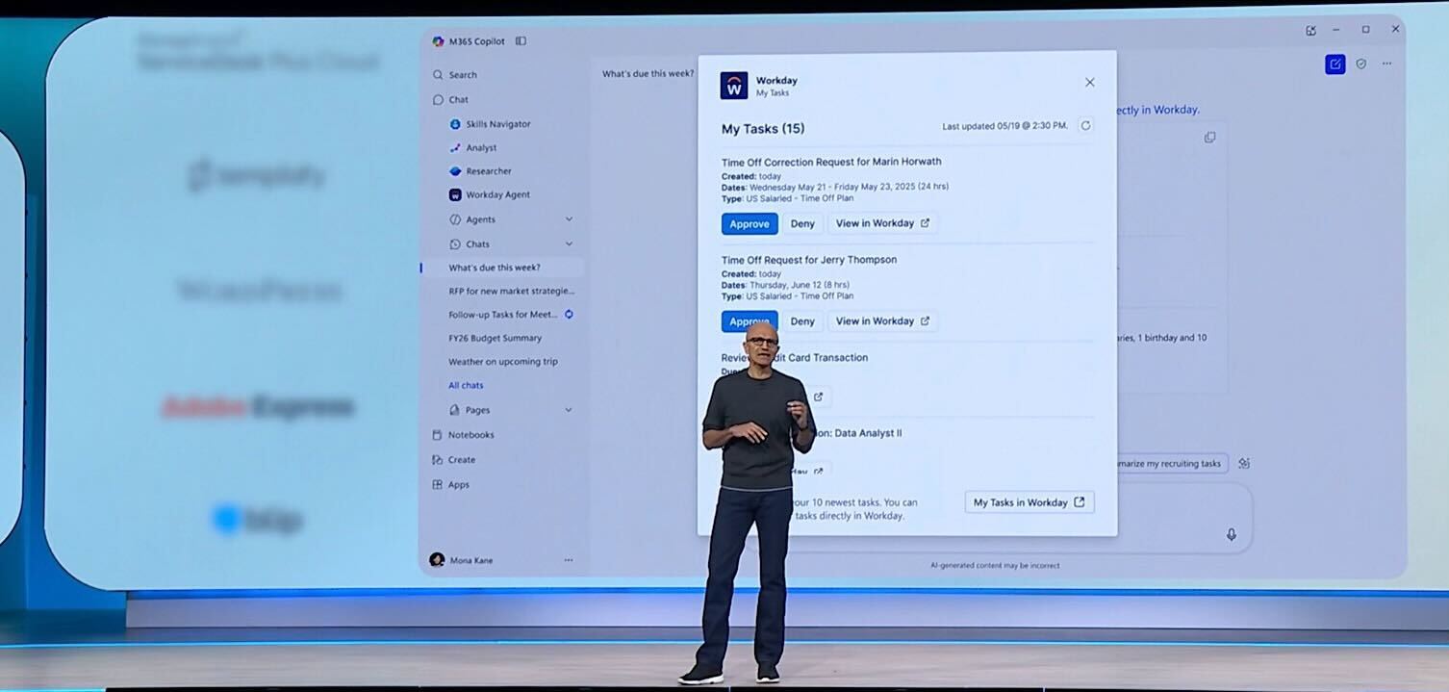View Jerry Thompson request in Workday

click(882, 321)
